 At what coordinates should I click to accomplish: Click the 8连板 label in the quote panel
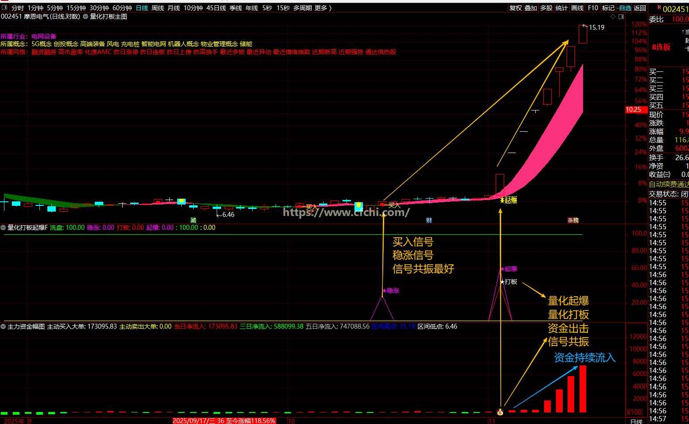[661, 47]
